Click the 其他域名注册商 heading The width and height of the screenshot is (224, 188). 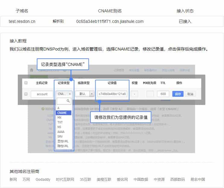[24, 171]
